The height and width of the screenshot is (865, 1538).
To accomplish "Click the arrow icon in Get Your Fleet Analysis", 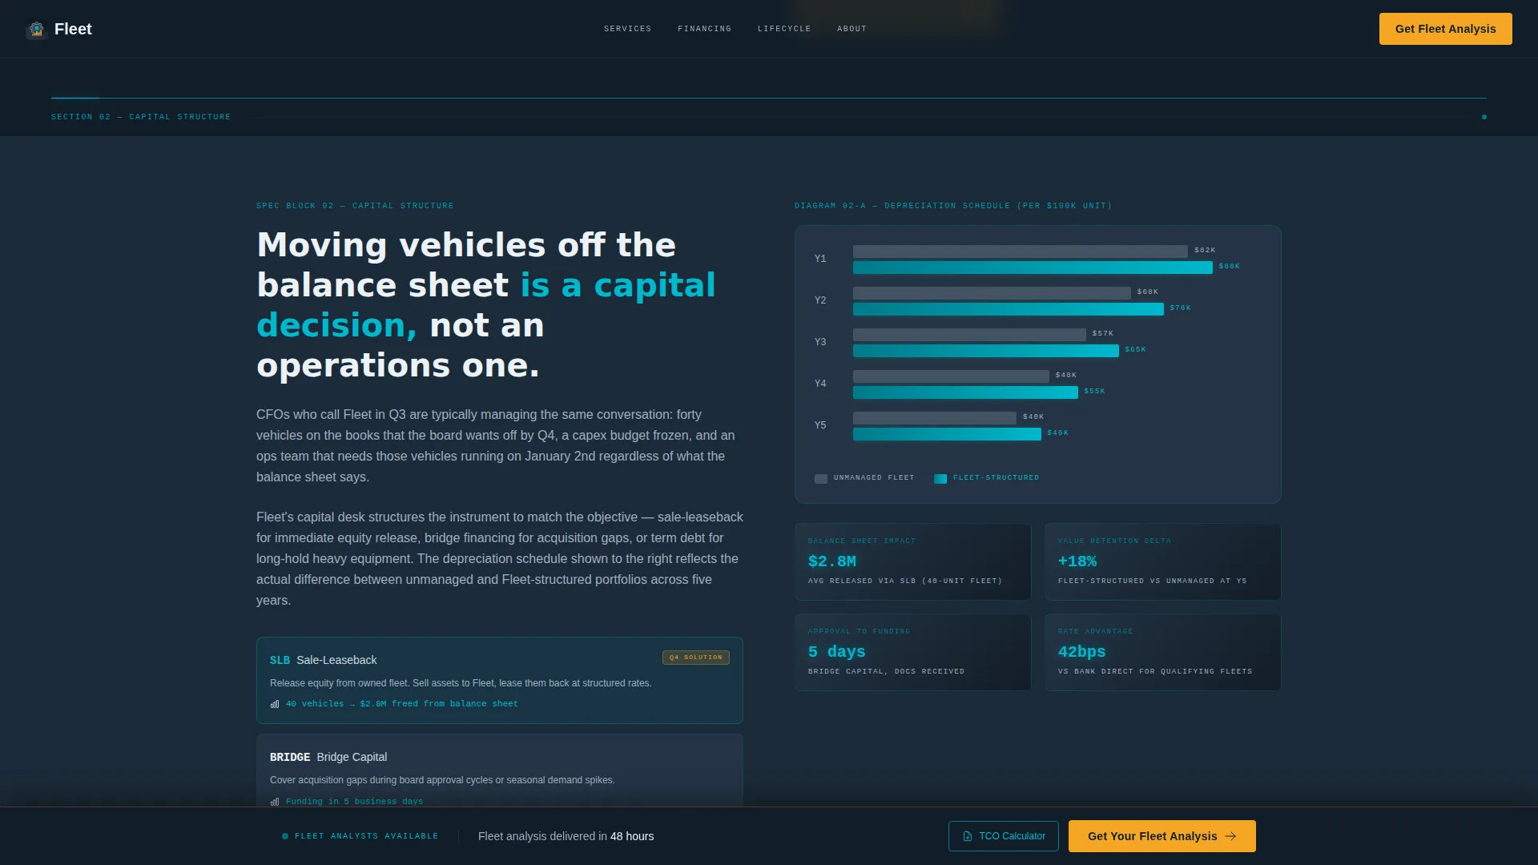I will [1230, 836].
